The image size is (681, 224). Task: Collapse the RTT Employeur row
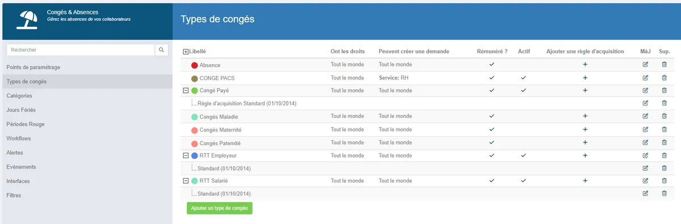click(186, 155)
